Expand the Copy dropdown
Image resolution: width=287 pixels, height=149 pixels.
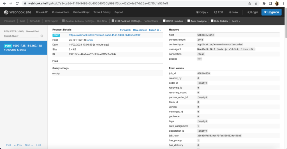[202, 12]
